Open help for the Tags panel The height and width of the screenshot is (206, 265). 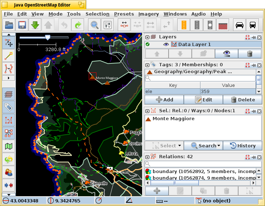(x=248, y=65)
